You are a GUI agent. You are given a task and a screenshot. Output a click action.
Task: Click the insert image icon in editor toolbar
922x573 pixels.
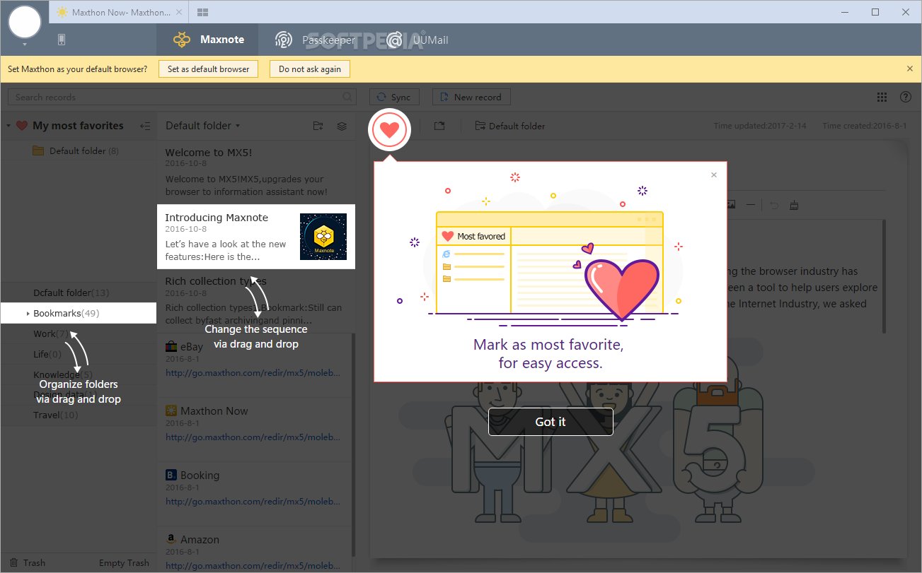pyautogui.click(x=731, y=205)
